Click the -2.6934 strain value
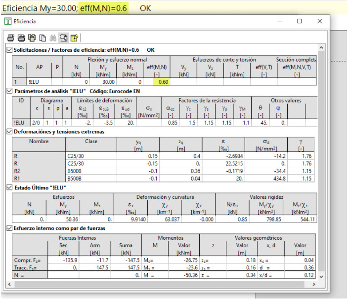The height and width of the screenshot is (299, 348). point(223,156)
